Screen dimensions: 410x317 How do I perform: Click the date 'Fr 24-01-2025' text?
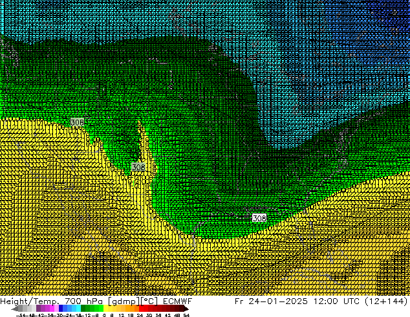pyautogui.click(x=271, y=301)
